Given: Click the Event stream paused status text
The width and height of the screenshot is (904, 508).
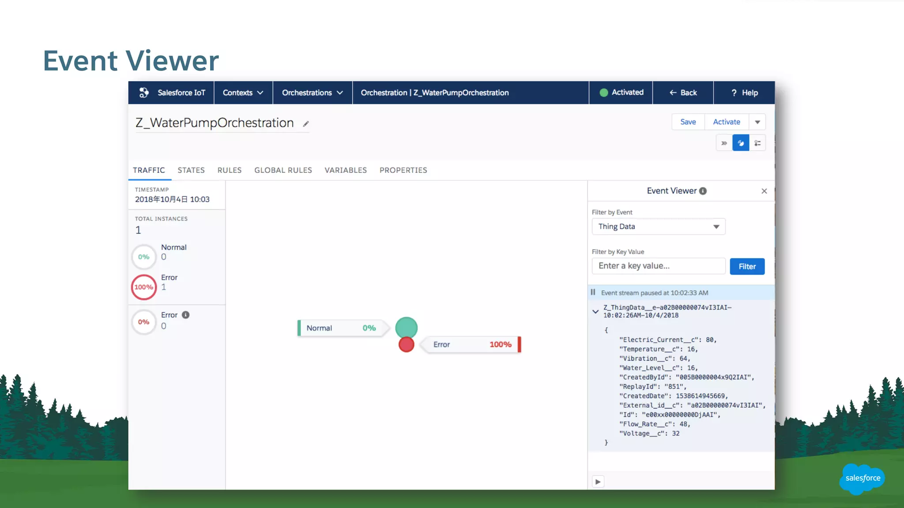Looking at the screenshot, I should click(655, 293).
